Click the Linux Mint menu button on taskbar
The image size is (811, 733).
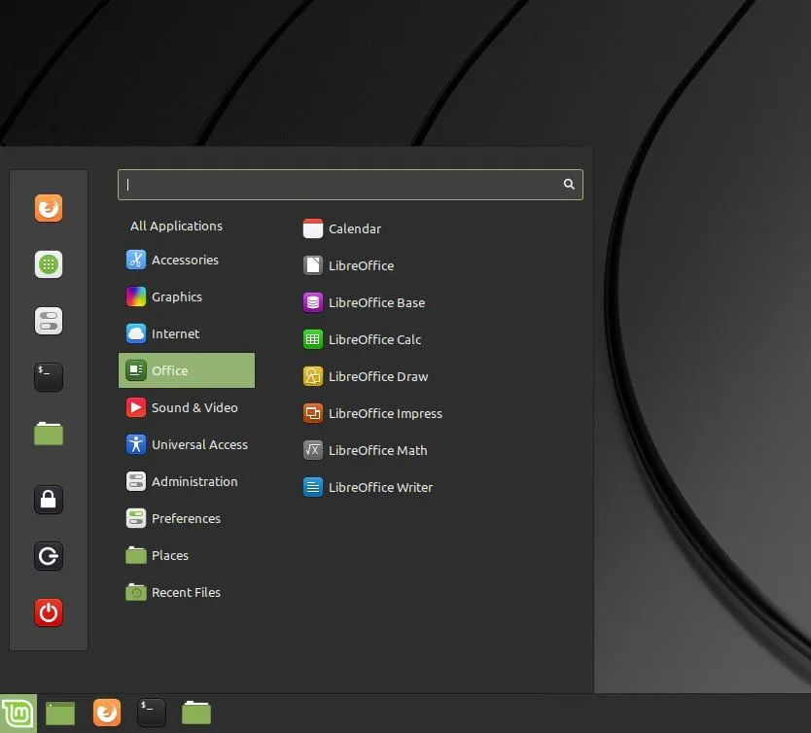pyautogui.click(x=18, y=714)
